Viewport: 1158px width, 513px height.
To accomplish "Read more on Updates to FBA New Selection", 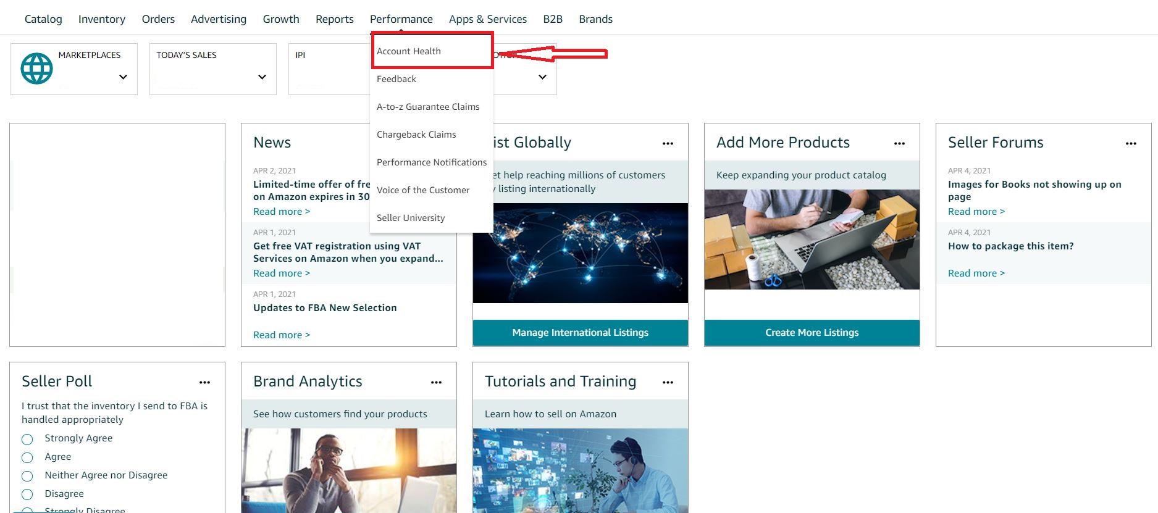I will [x=282, y=335].
